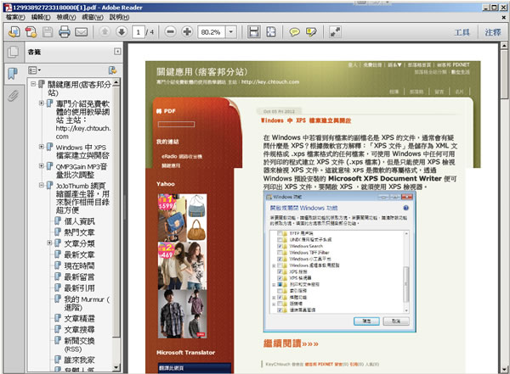Click the create PDF online toolbar icon
This screenshot has width=510, height=374.
pos(14,32)
